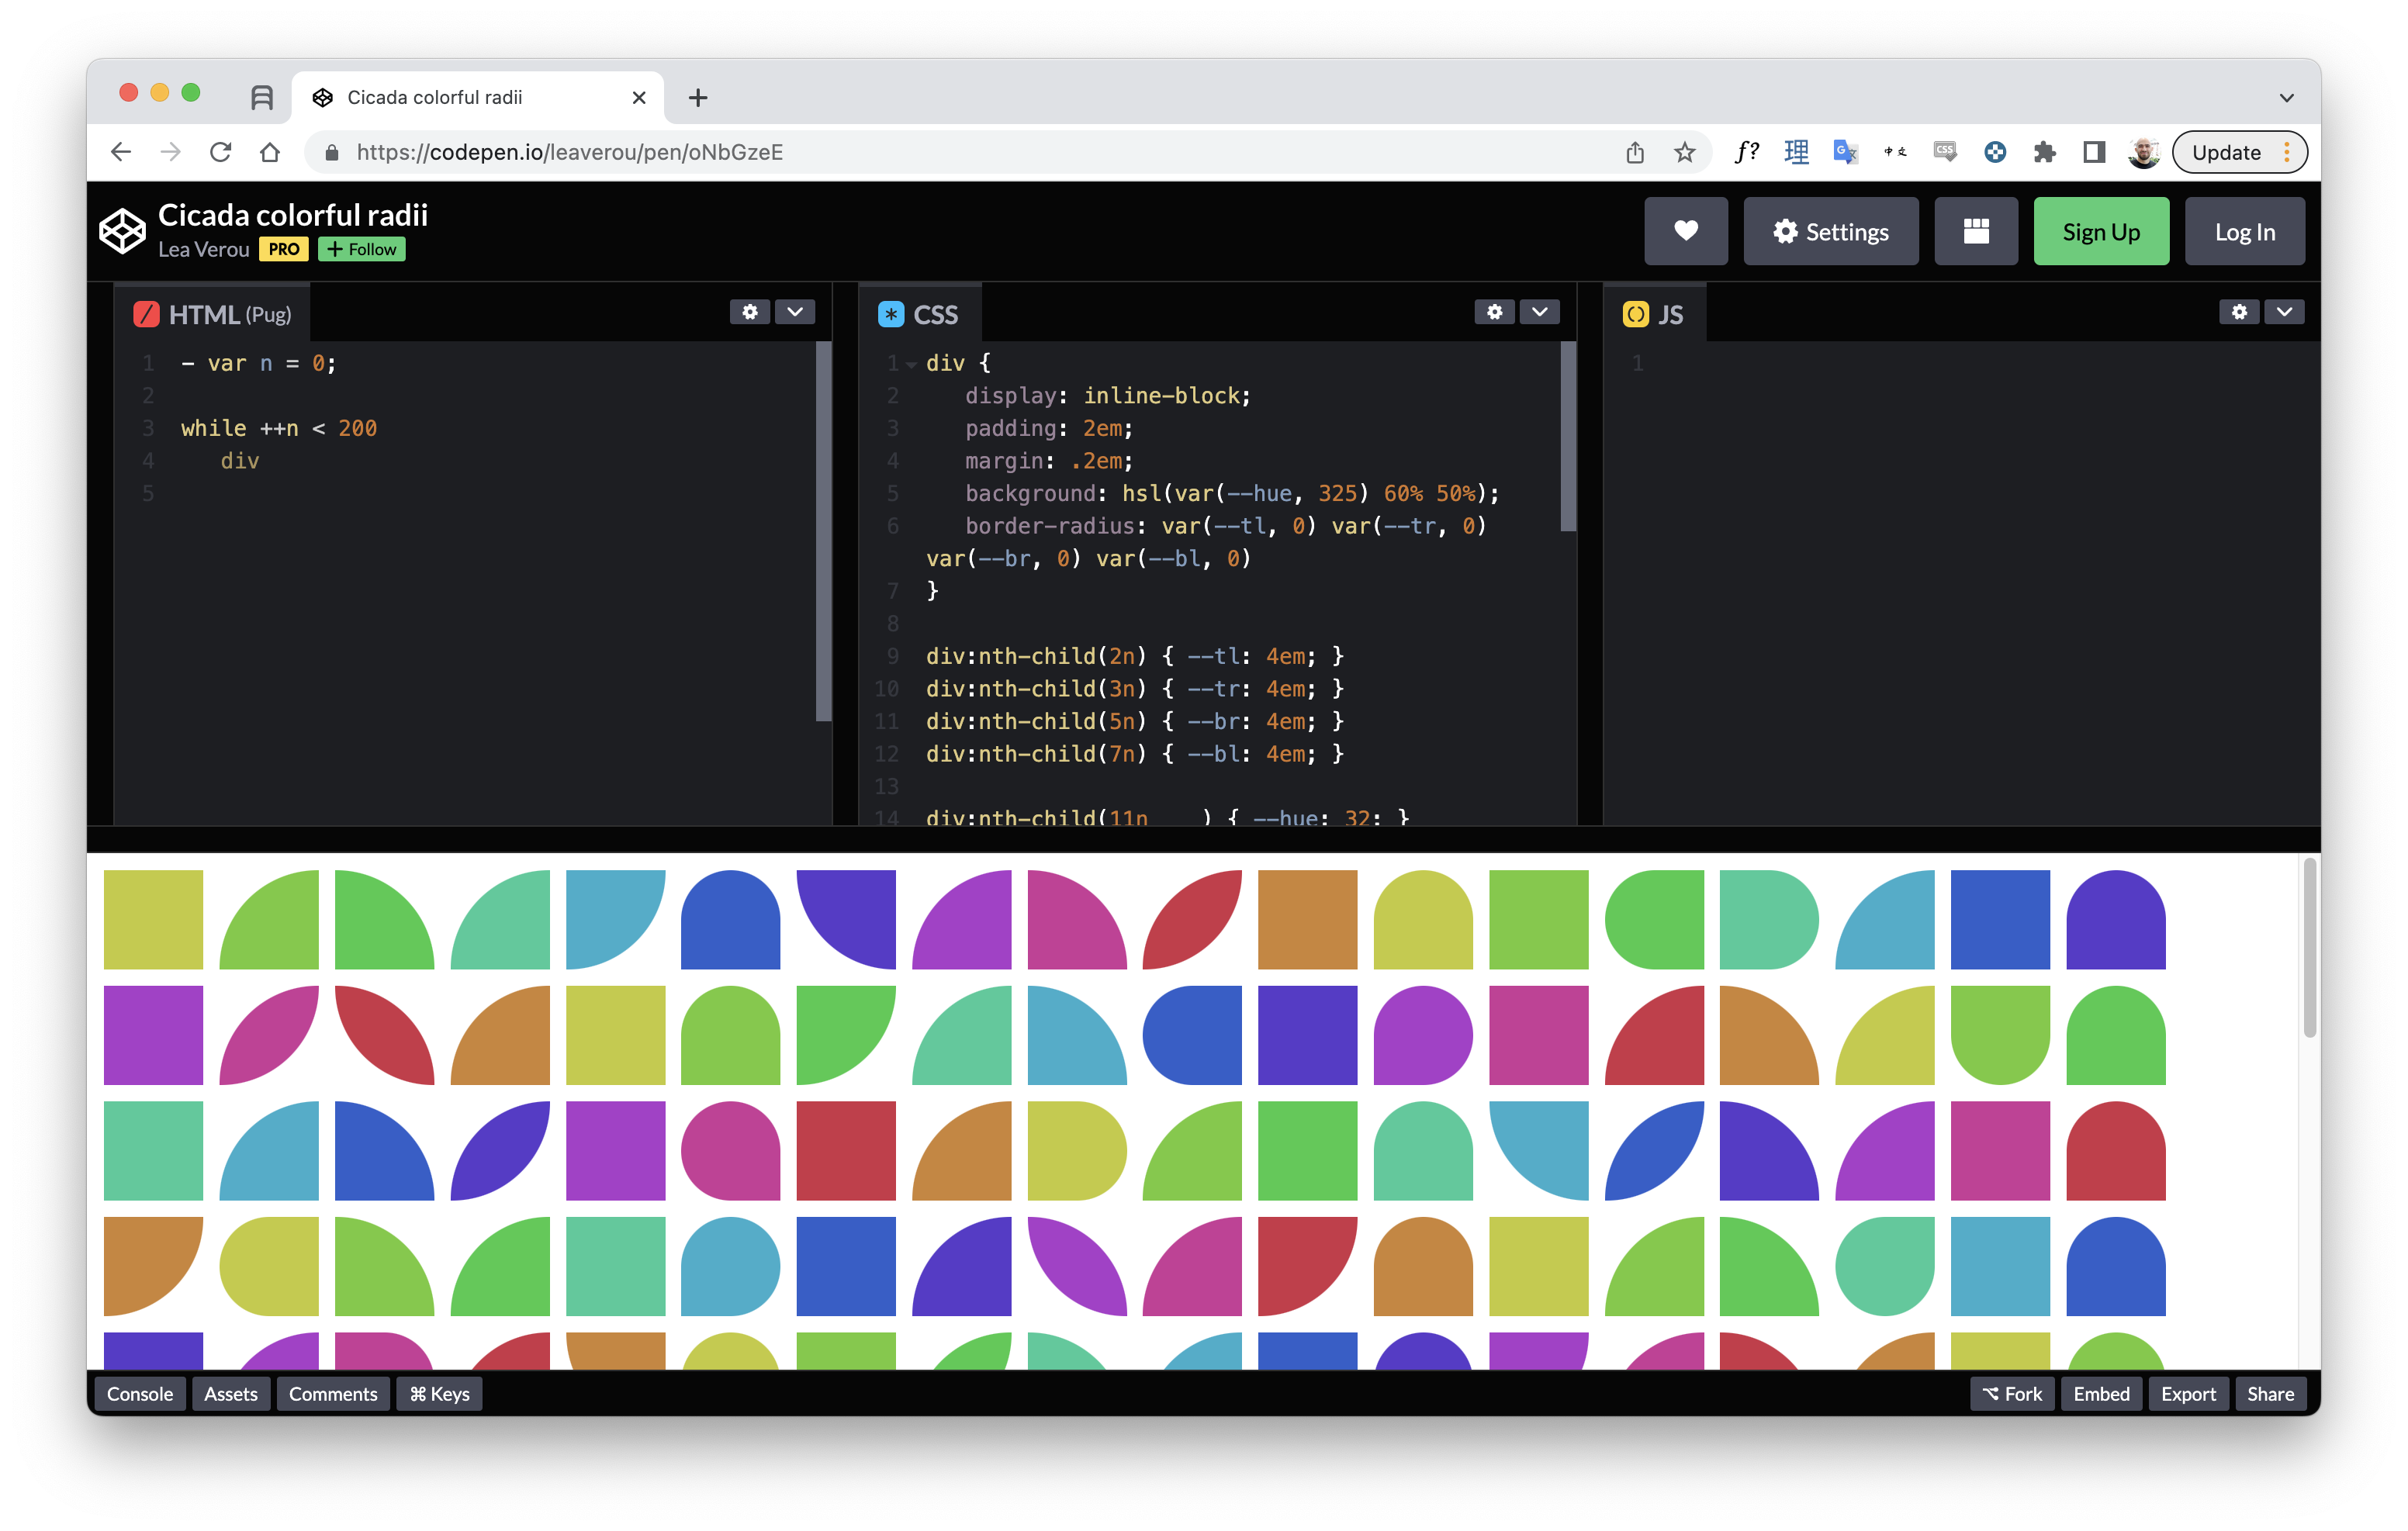This screenshot has width=2408, height=1531.
Task: Expand the HTML editor options chevron
Action: click(x=796, y=312)
